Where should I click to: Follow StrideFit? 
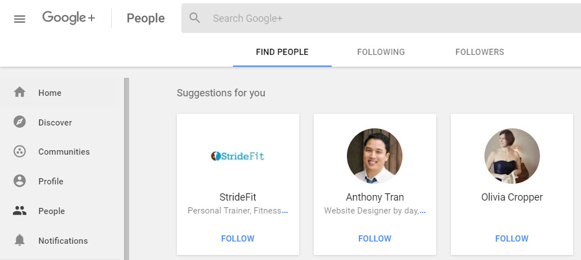pos(238,239)
